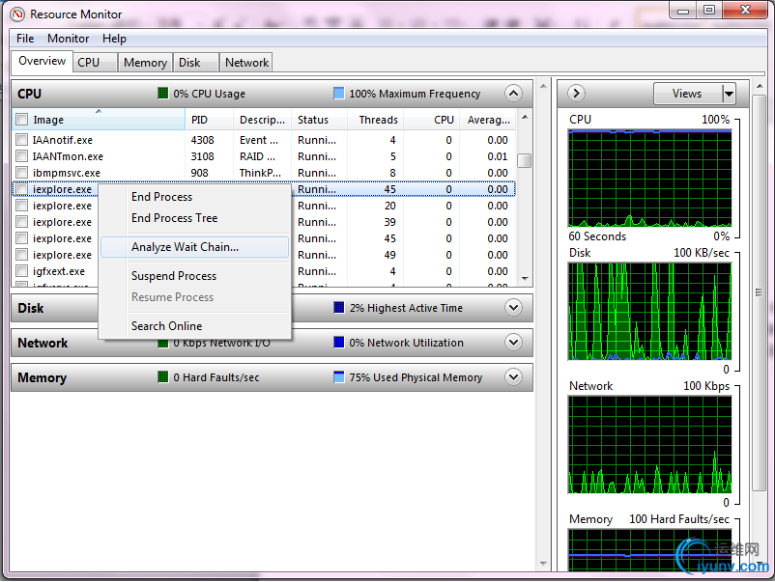
Task: Switch to the Network tab
Action: pos(246,63)
